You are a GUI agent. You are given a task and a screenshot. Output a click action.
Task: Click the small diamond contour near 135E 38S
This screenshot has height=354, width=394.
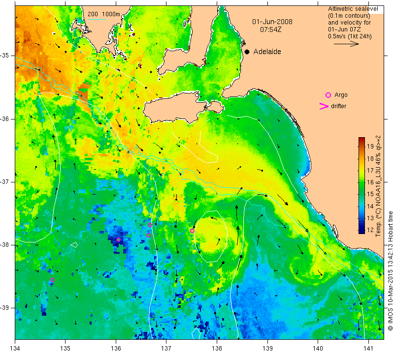click(x=74, y=245)
